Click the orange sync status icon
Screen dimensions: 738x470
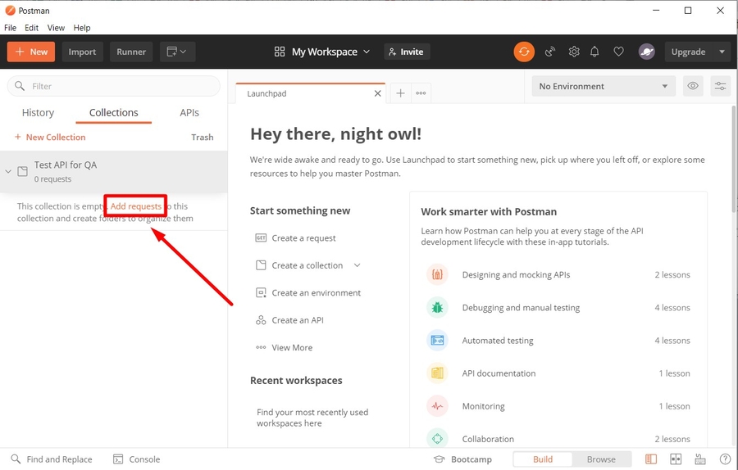pyautogui.click(x=523, y=52)
